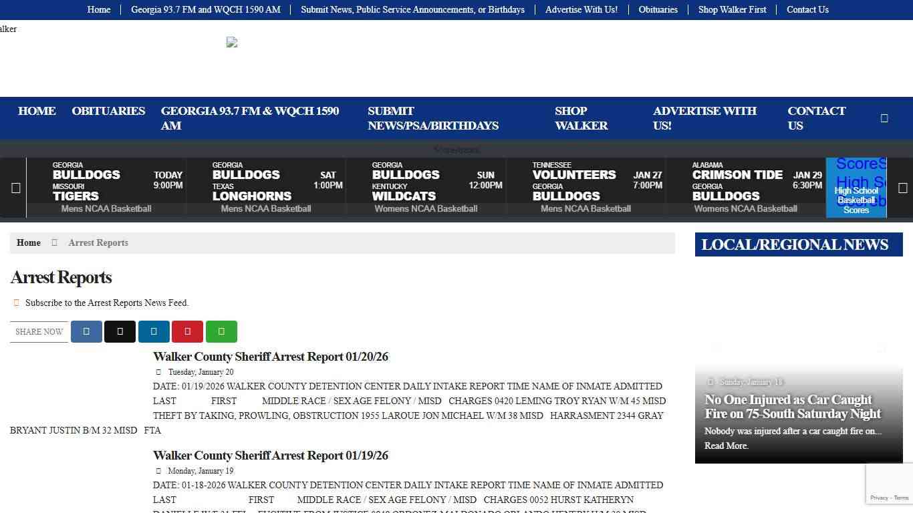The image size is (913, 513).
Task: Toggle the breadcrumb separator arrow after Home
Action: pyautogui.click(x=54, y=242)
